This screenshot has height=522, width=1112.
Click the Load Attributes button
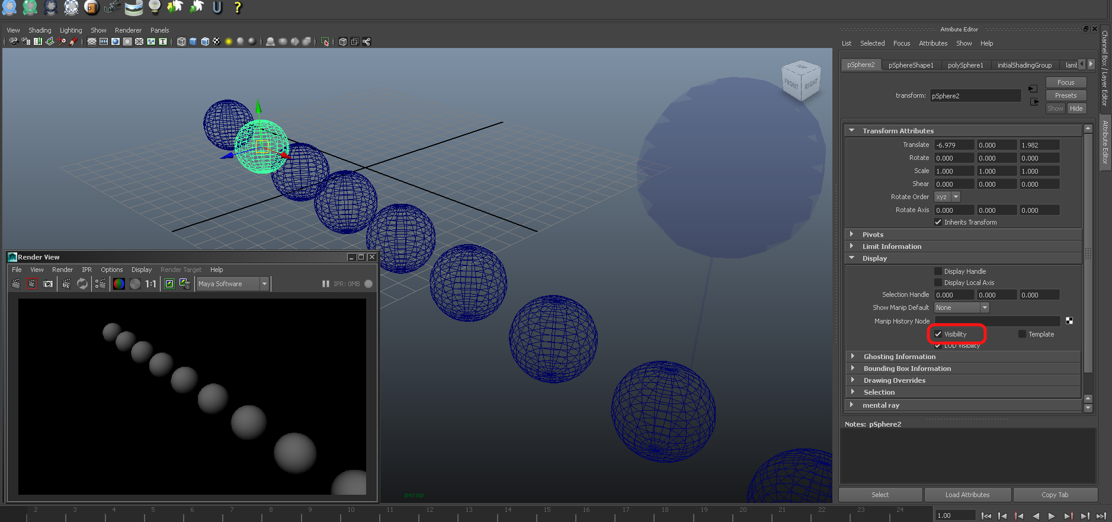click(967, 495)
